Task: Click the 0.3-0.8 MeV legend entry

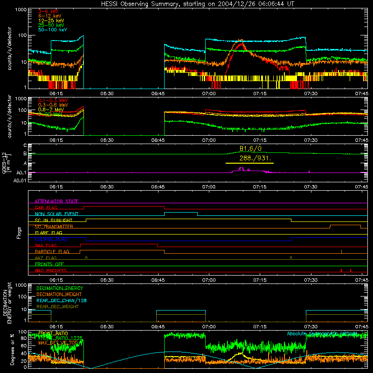Action: click(x=53, y=105)
